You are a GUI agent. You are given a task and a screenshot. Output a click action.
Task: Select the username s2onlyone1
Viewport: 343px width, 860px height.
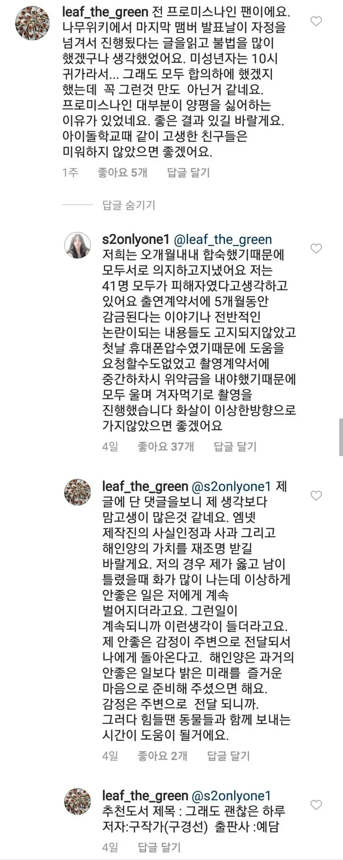point(136,239)
